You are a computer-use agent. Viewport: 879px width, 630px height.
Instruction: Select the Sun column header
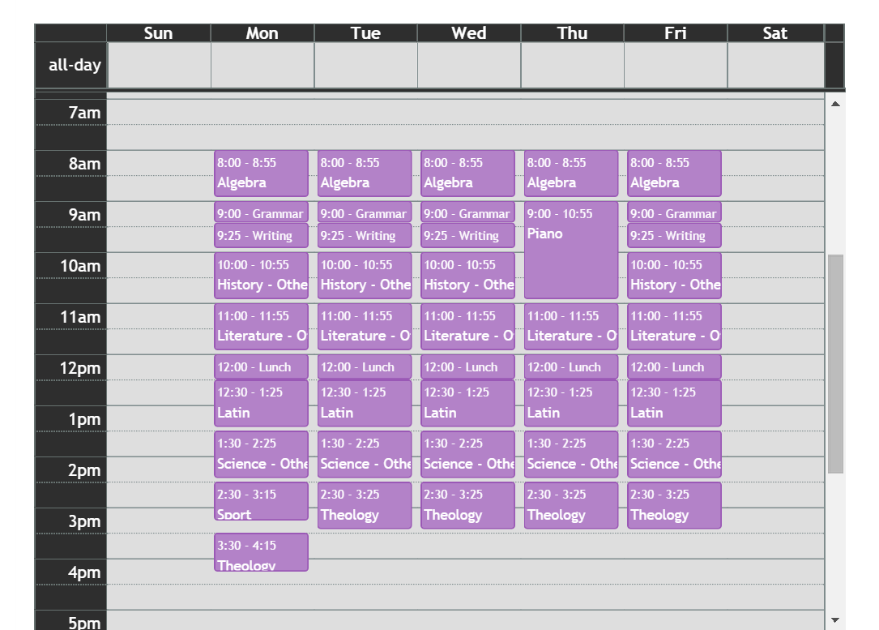158,33
